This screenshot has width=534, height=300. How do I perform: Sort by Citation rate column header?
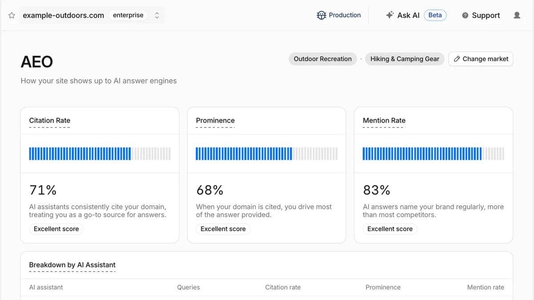pos(283,287)
